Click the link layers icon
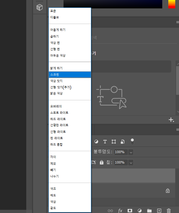Viewport: 179px width, 213px height. pos(110,211)
